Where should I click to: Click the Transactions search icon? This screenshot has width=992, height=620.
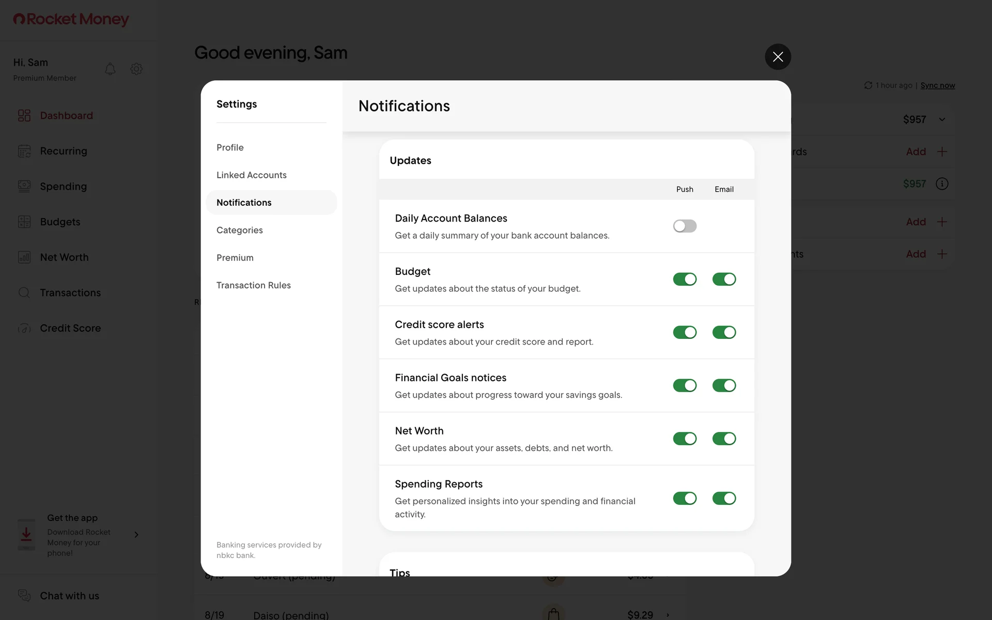(x=24, y=292)
